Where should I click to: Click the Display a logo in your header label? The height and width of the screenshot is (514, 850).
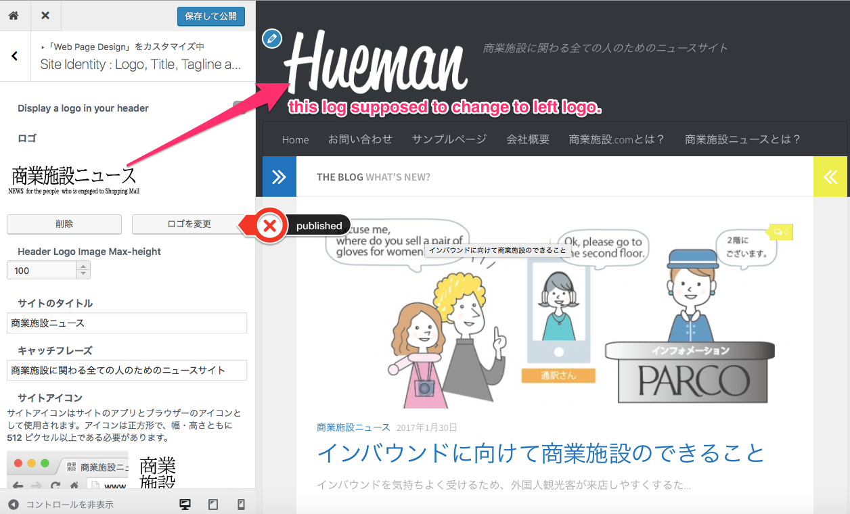83,108
